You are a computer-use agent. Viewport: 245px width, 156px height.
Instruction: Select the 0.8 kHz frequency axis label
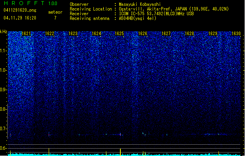click(x=4, y=109)
